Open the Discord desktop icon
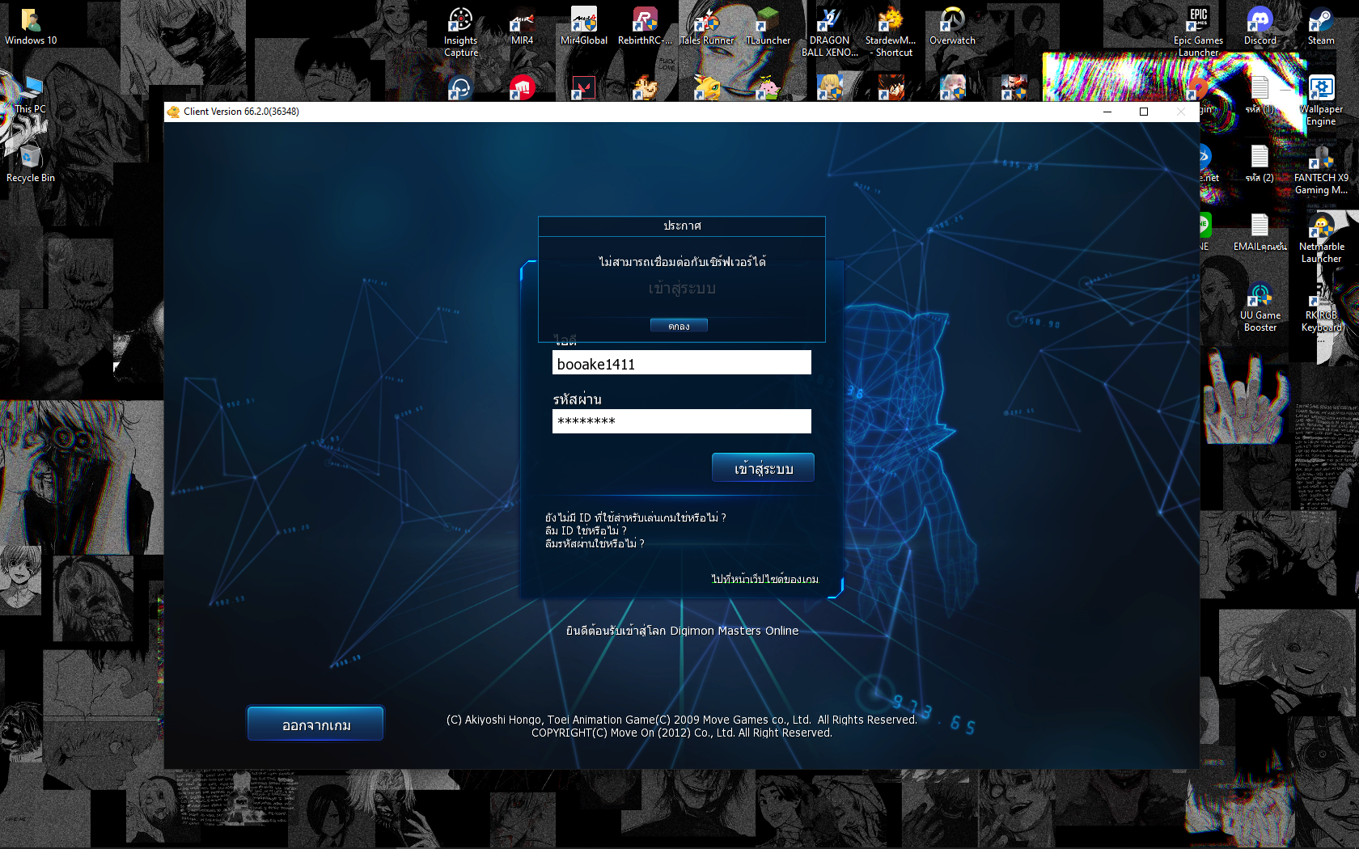This screenshot has height=849, width=1359. tap(1260, 24)
